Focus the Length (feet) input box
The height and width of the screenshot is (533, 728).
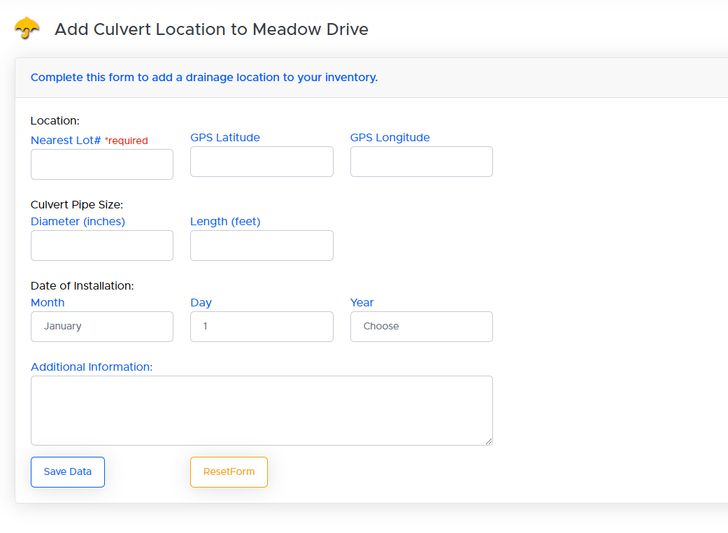[262, 246]
